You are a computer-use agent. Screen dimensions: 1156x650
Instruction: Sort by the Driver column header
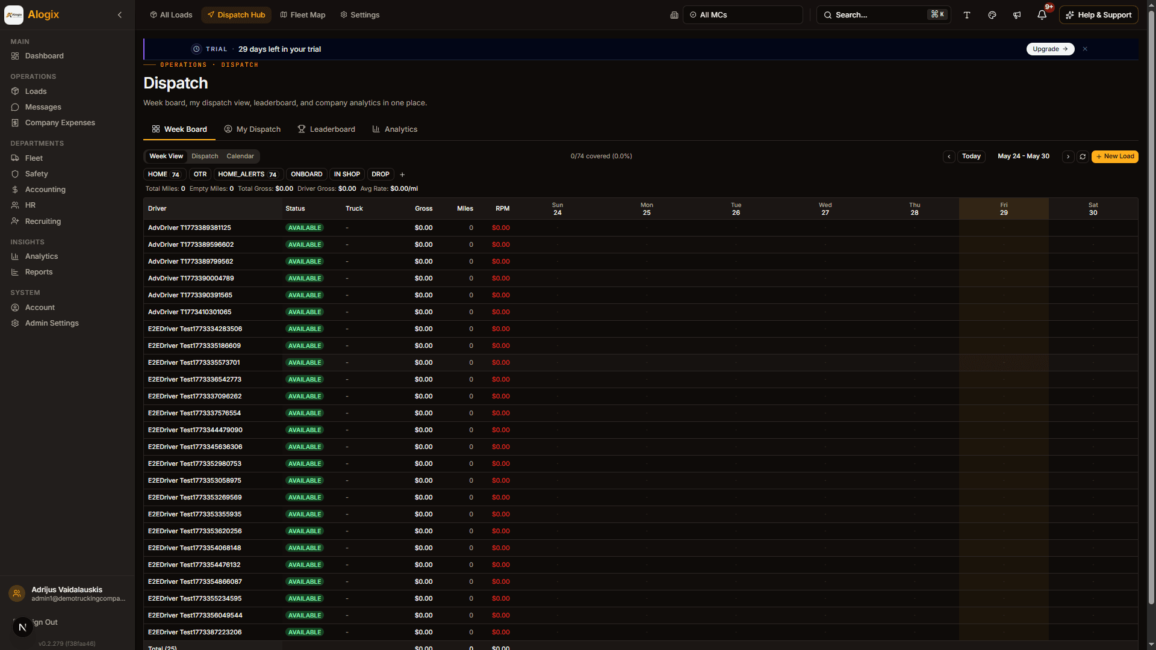click(x=157, y=209)
